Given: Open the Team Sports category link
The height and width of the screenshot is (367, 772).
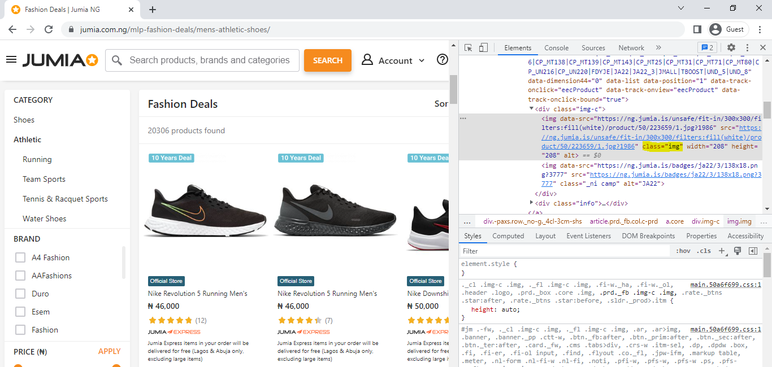Looking at the screenshot, I should click(x=44, y=179).
